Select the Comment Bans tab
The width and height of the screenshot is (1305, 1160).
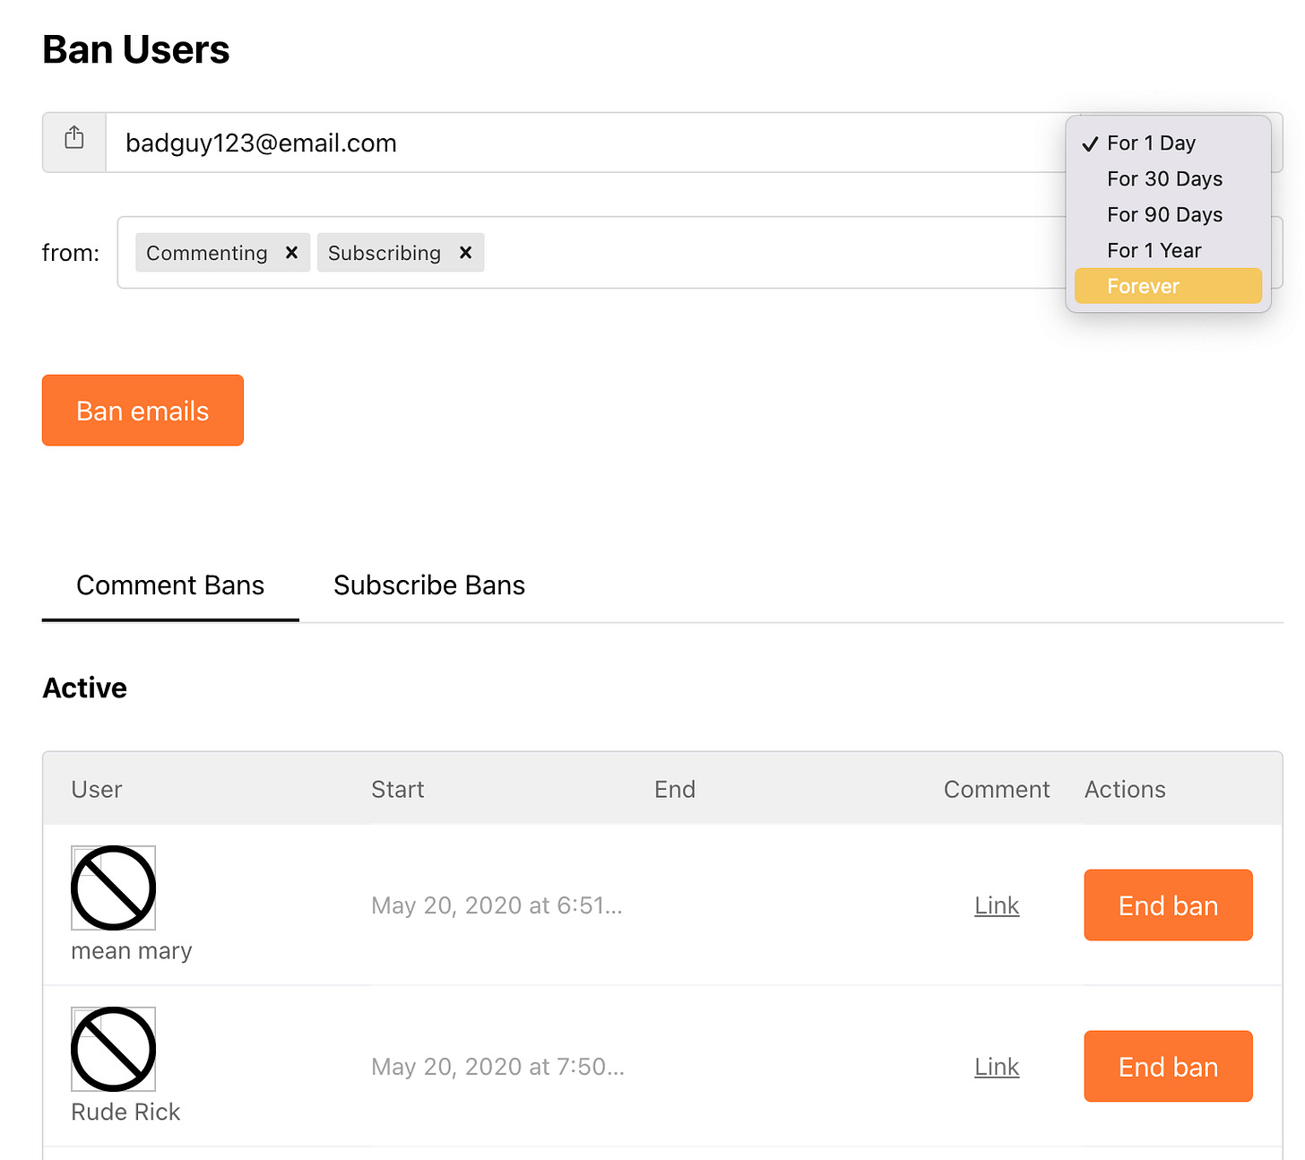tap(170, 585)
